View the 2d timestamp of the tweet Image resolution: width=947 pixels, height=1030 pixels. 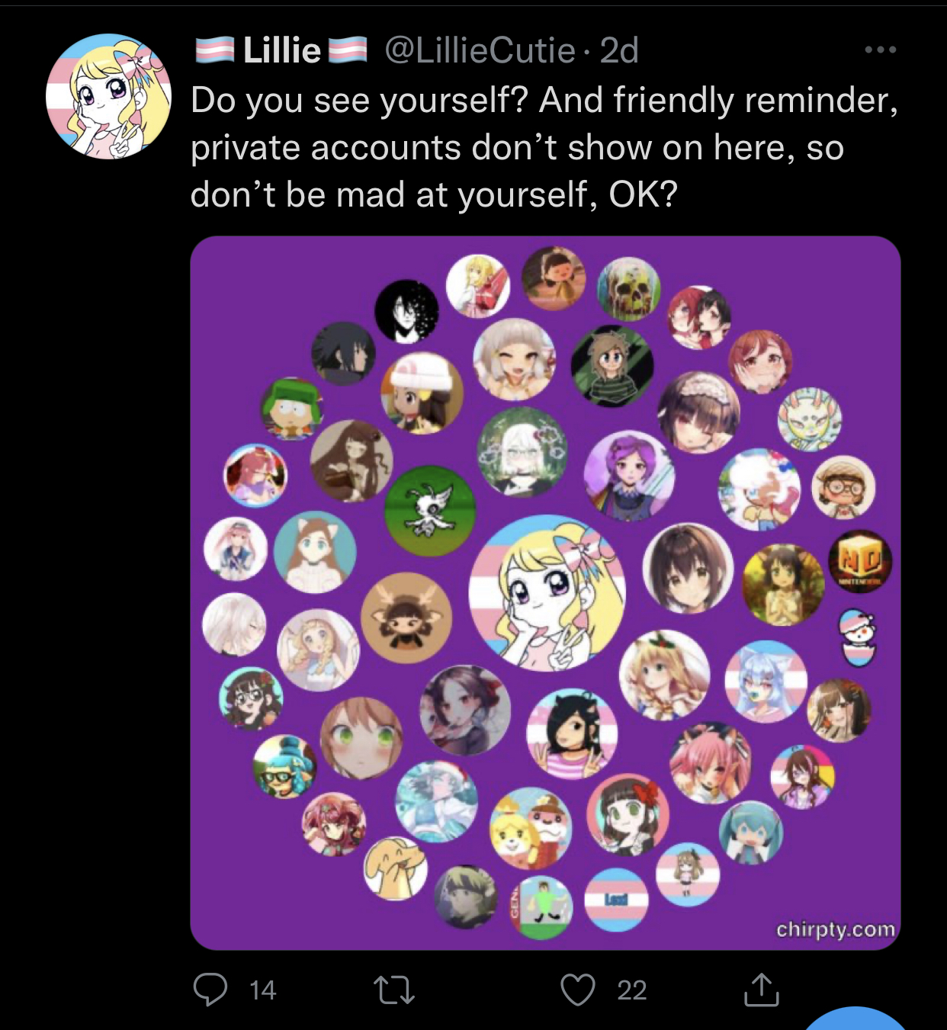coord(619,51)
